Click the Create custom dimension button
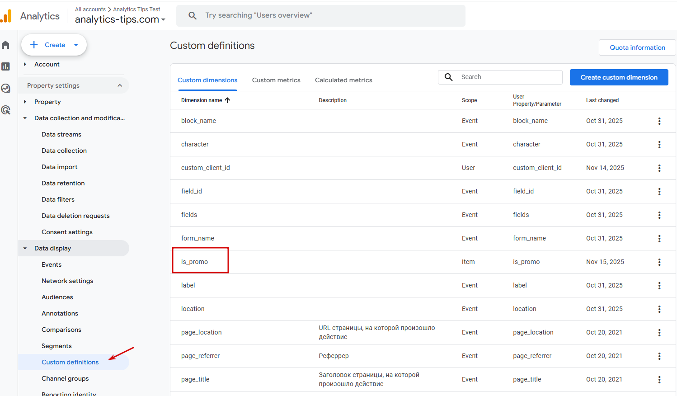Viewport: 677px width, 396px height. (619, 77)
